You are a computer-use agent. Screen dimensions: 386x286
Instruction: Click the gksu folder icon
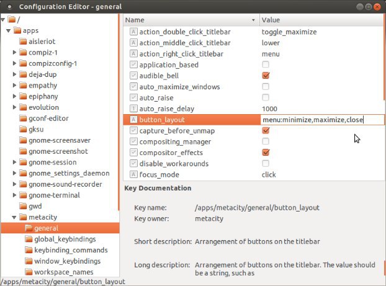(x=23, y=129)
